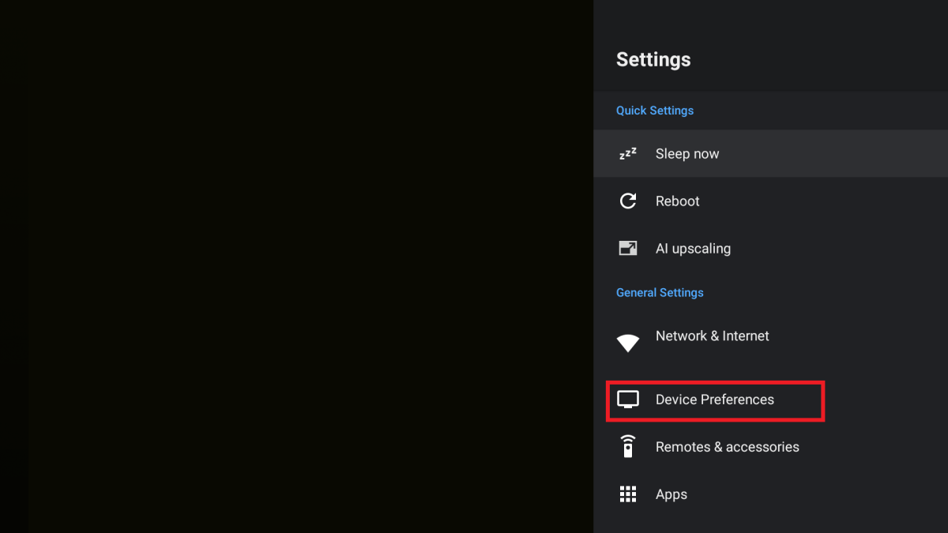Open the Remotes & accessories label

pos(728,447)
